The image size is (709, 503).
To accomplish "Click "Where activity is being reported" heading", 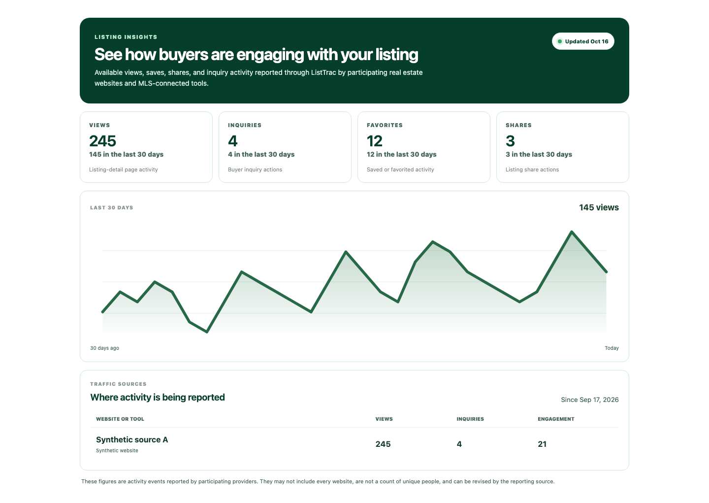I will click(158, 397).
